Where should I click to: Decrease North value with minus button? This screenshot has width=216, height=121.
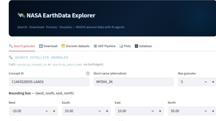[x=206, y=111]
